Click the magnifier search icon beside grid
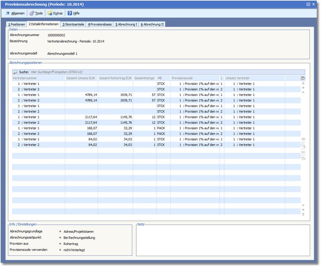 [x=303, y=145]
